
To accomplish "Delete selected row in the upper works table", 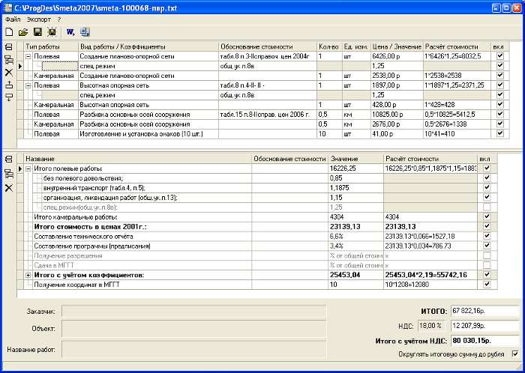I will pyautogui.click(x=9, y=73).
